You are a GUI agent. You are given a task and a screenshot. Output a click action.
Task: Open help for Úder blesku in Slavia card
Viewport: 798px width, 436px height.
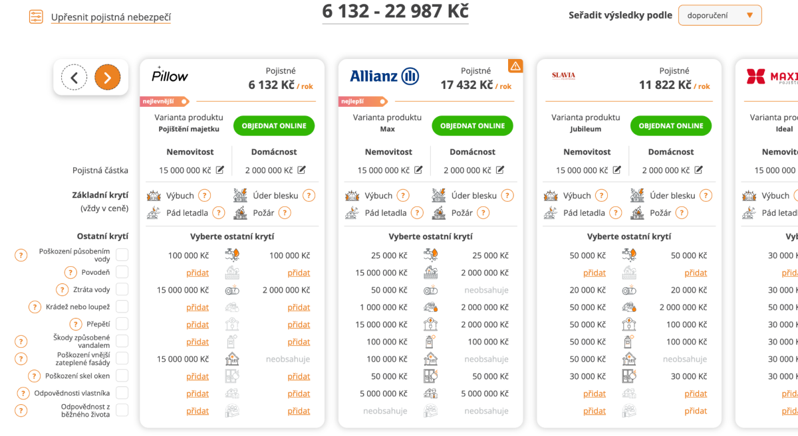(x=706, y=196)
